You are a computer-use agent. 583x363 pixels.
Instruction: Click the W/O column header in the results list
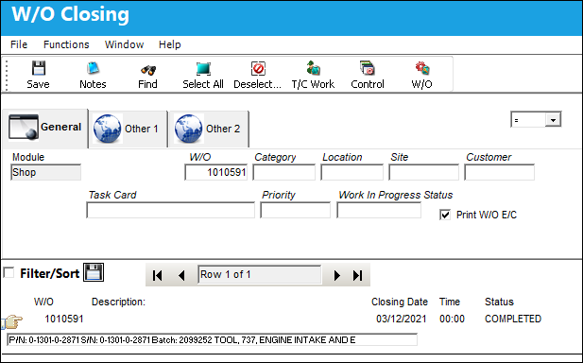click(x=43, y=302)
